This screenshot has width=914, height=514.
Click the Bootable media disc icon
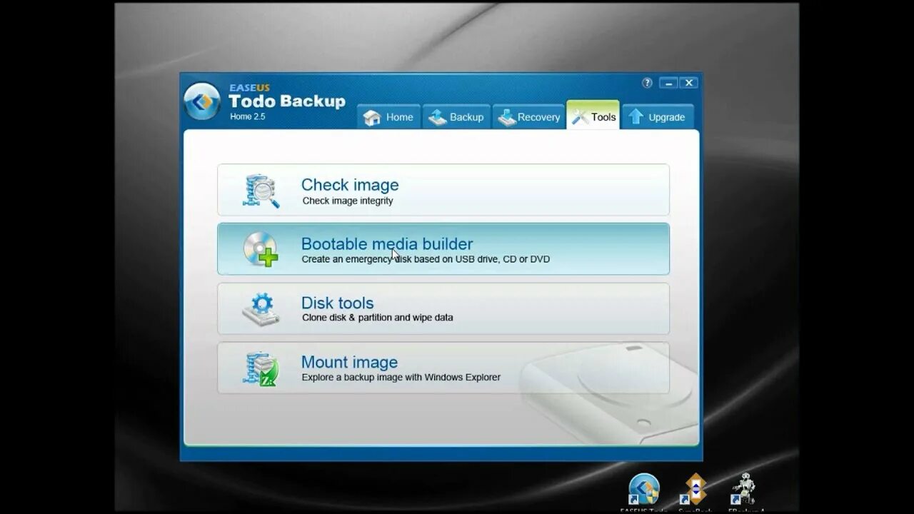point(261,249)
